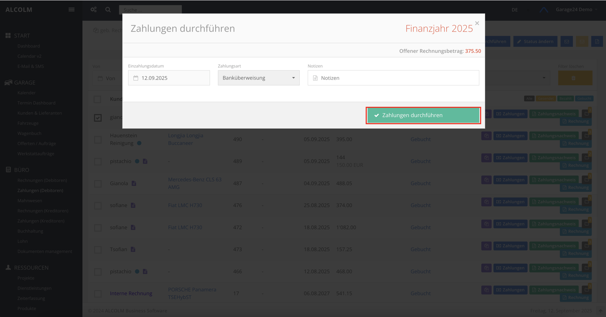
Task: Click the hamburger menu icon beside ALCOLM
Action: (71, 9)
